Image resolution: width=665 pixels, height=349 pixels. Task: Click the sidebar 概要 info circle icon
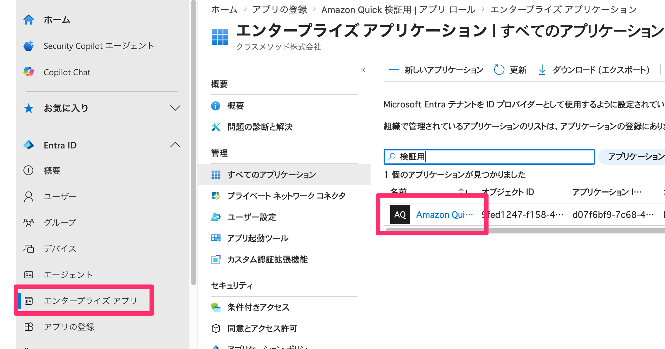pos(28,170)
